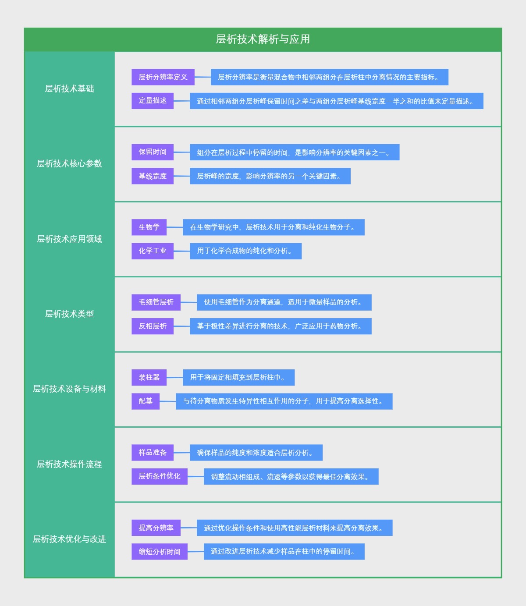Image resolution: width=526 pixels, height=606 pixels.
Task: Select the 层析技术基础 category cell
Action: pyautogui.click(x=69, y=89)
